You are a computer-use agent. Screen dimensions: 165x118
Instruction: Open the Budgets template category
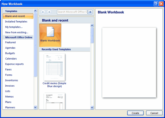tap(10, 53)
